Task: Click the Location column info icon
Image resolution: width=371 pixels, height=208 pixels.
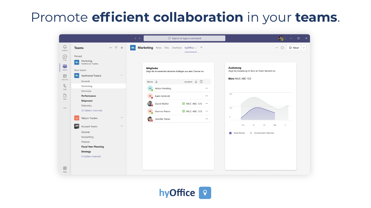Action: coord(201,82)
